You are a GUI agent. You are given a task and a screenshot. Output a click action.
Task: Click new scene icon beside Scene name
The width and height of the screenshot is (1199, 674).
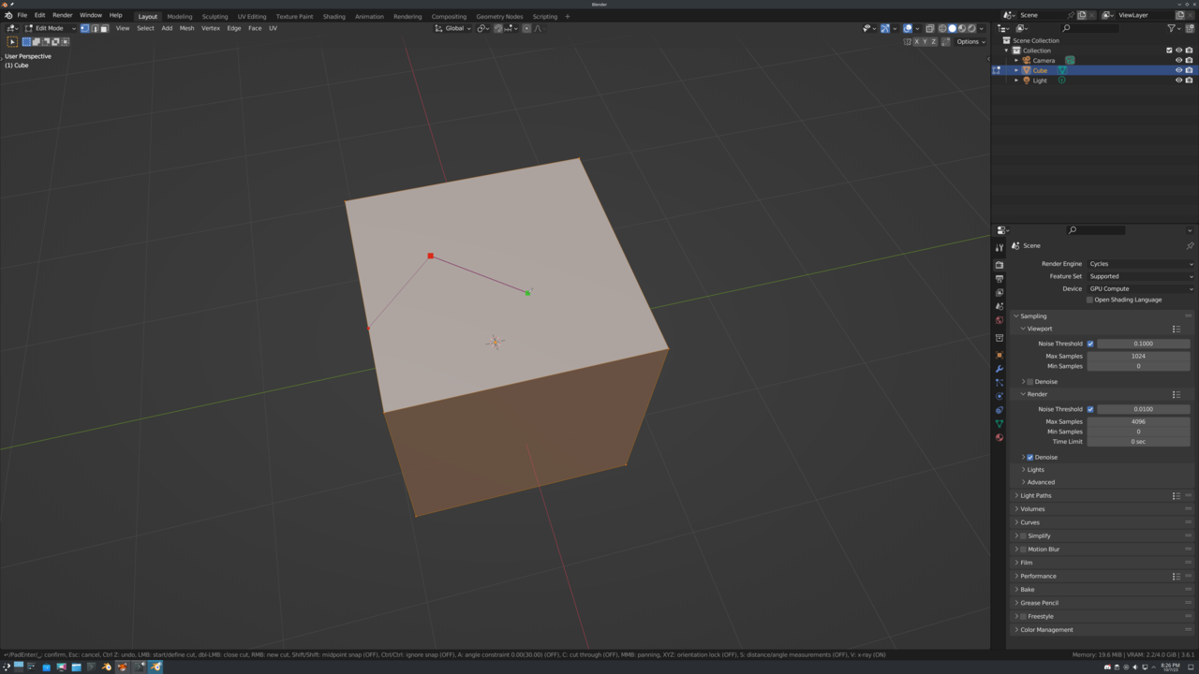pos(1082,15)
